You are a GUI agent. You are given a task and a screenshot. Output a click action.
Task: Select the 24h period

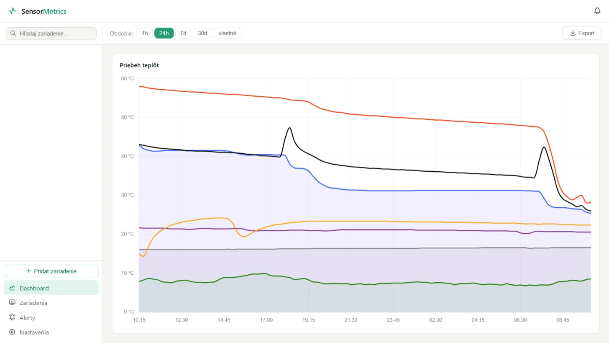click(x=164, y=33)
